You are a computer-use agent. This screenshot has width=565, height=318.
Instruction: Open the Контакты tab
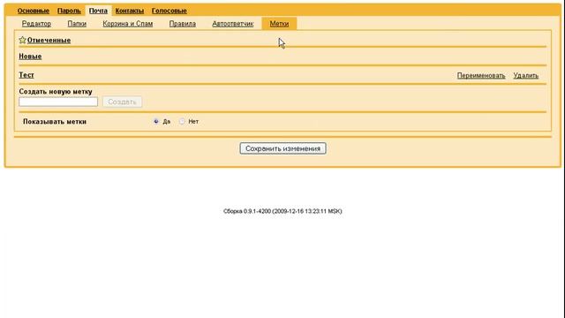point(130,11)
